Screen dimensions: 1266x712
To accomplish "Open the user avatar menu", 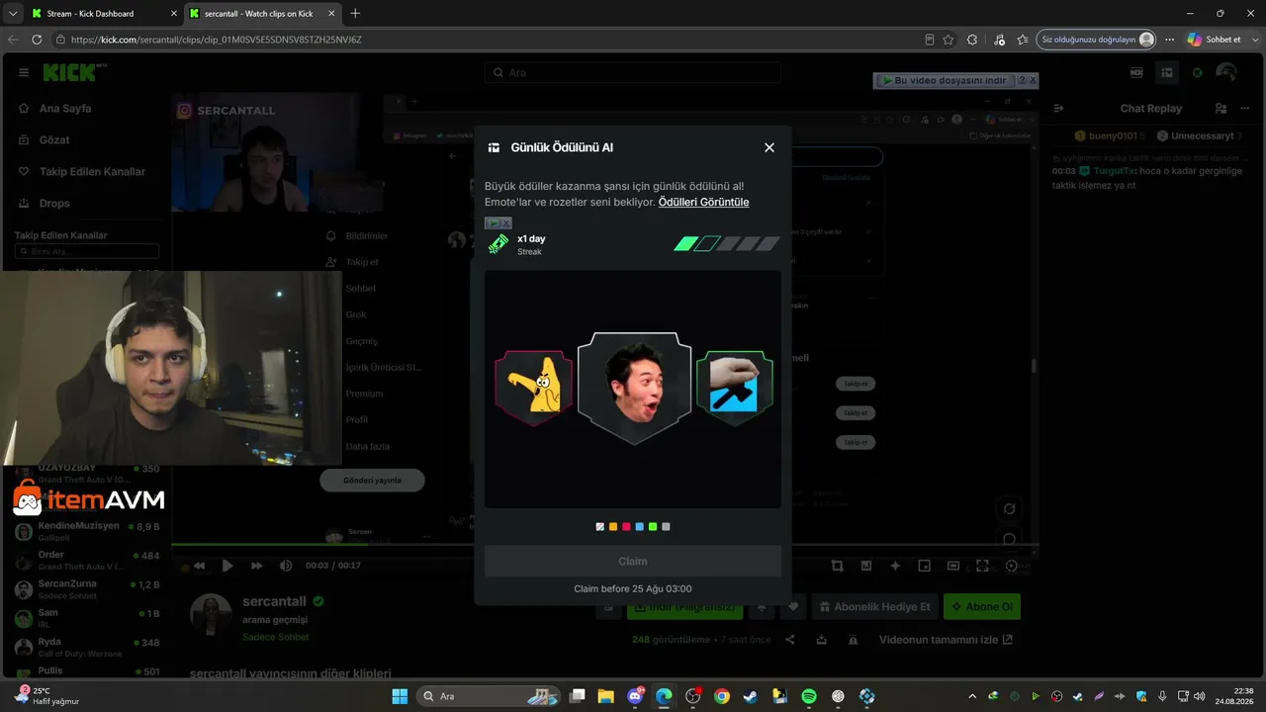I will (x=1226, y=72).
